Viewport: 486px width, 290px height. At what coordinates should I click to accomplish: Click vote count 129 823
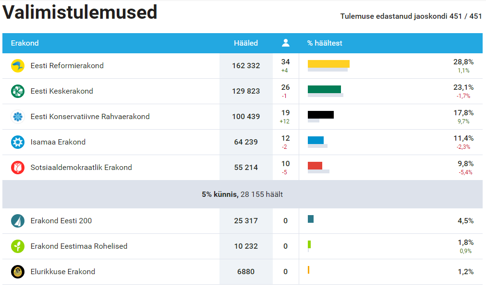246,91
